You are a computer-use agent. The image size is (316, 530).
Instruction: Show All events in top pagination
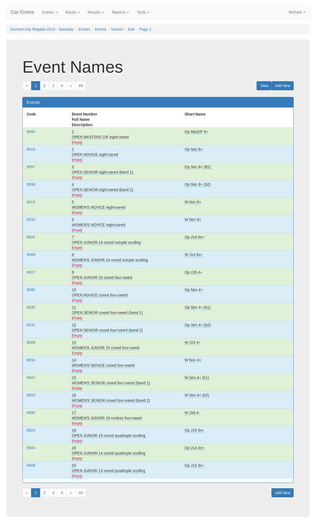coord(80,86)
